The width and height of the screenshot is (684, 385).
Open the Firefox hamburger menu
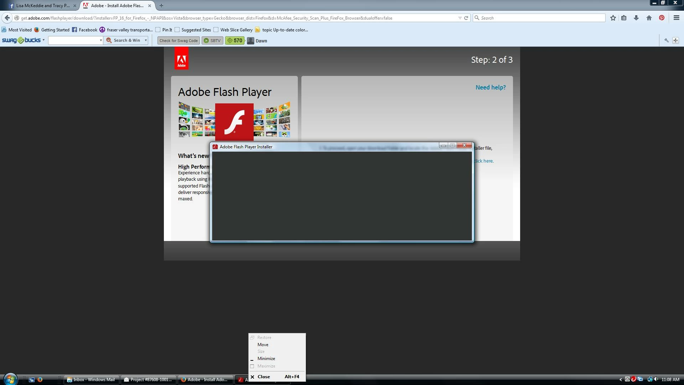(676, 18)
